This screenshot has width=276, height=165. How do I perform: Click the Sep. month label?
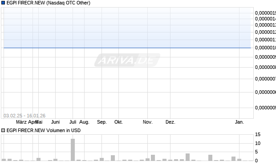click(102, 122)
